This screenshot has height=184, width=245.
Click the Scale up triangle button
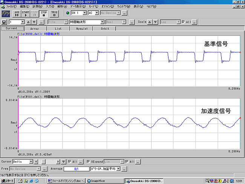click(150, 22)
